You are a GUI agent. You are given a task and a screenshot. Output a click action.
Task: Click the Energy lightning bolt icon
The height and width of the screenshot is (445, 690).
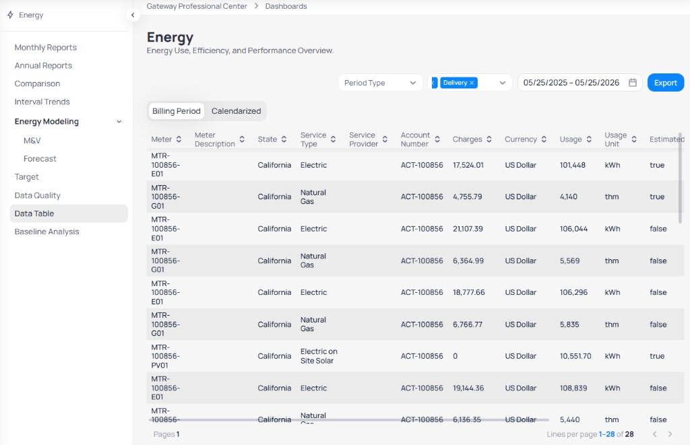(10, 15)
